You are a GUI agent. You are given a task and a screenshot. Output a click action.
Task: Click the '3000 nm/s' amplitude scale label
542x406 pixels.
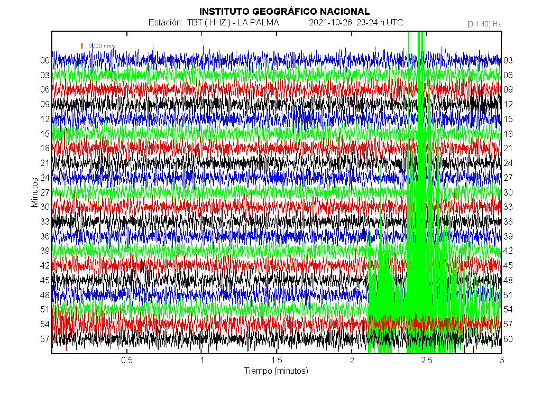(102, 45)
